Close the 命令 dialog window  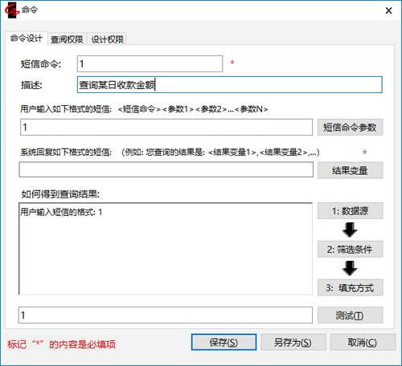pyautogui.click(x=388, y=10)
